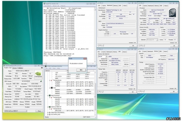Click the 'PDP Systems' manufacturer value in CPU-Z SPD
The image size is (182, 121).
115,62
